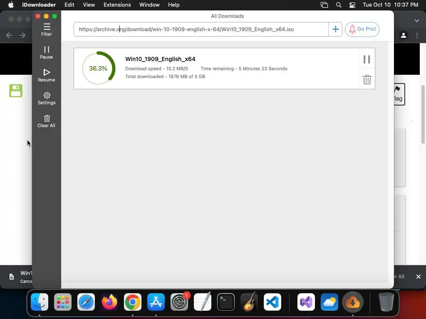Click Time remaining - 5 Minutes 23 Seconds
Screen dimensions: 426x319
(x=244, y=69)
